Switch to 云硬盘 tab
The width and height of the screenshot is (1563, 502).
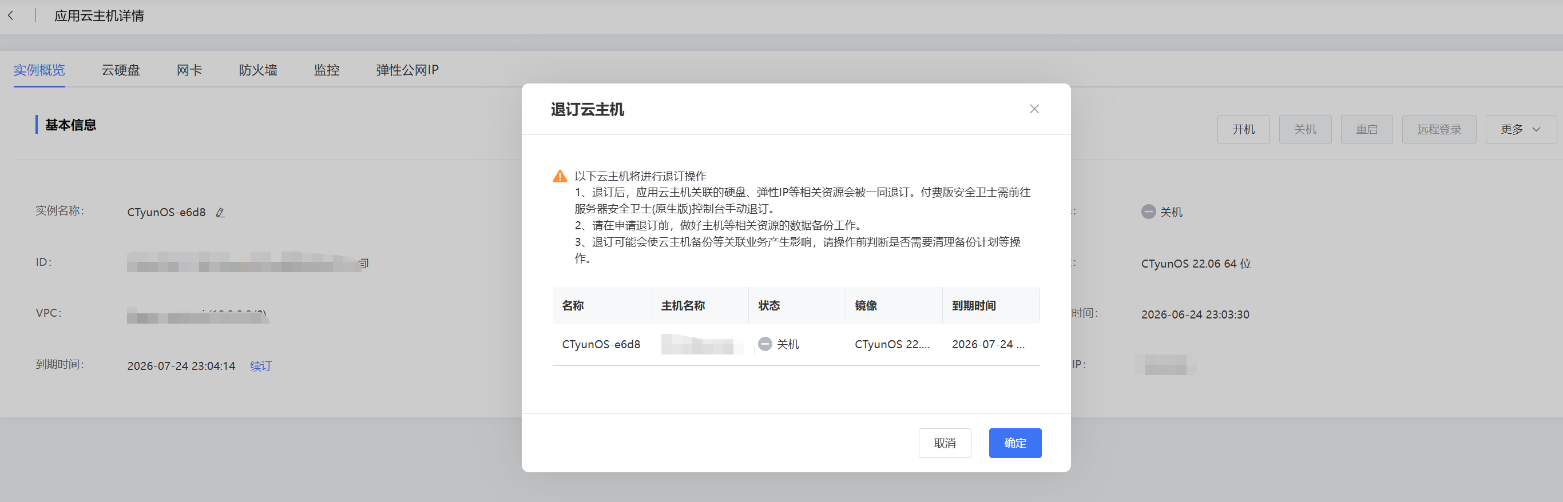click(x=120, y=70)
